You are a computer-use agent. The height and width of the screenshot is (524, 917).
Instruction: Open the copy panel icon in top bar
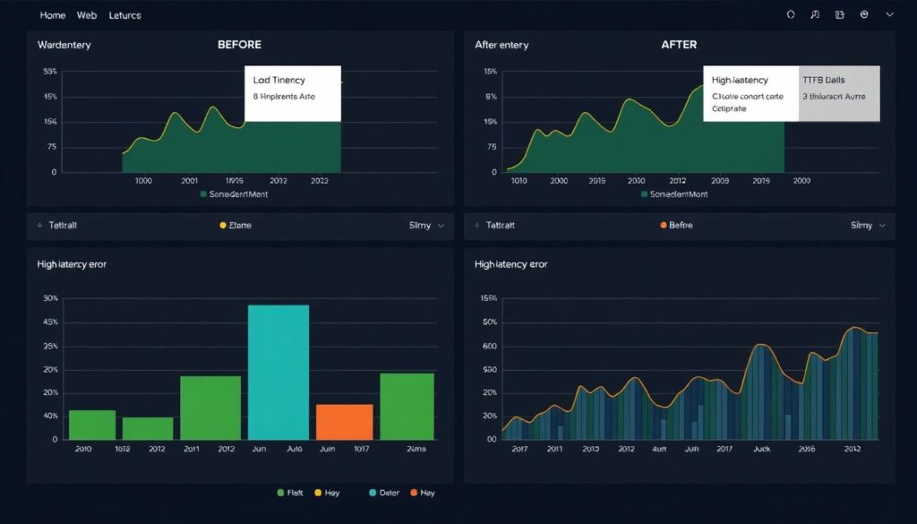click(x=839, y=14)
